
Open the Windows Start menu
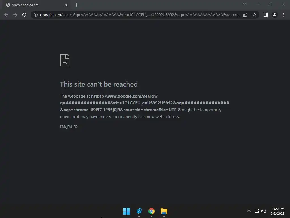click(x=127, y=211)
